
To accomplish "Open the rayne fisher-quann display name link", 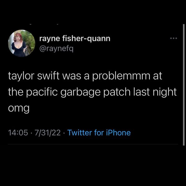I will pos(75,38).
